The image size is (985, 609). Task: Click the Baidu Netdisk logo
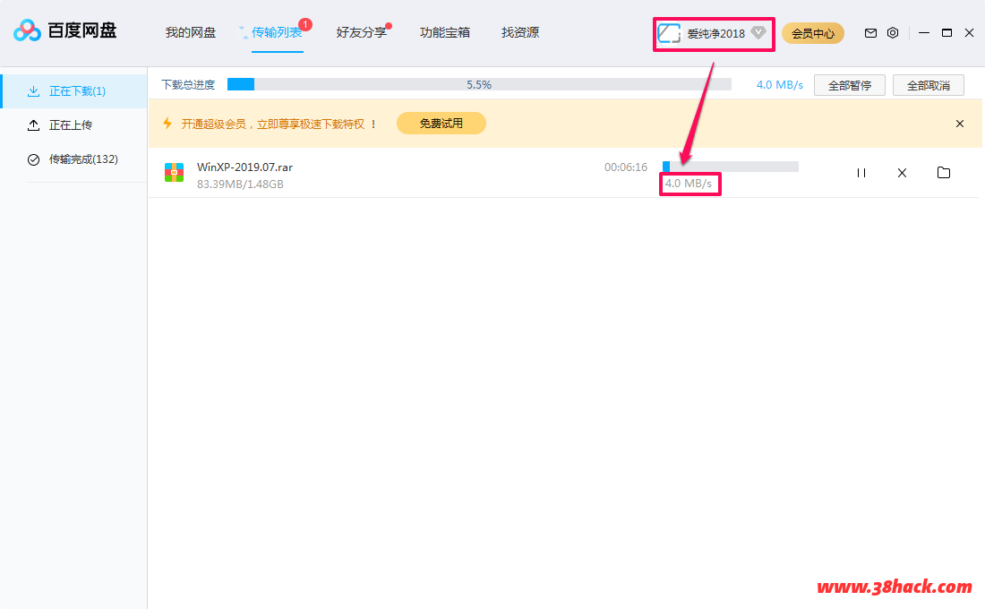(65, 31)
